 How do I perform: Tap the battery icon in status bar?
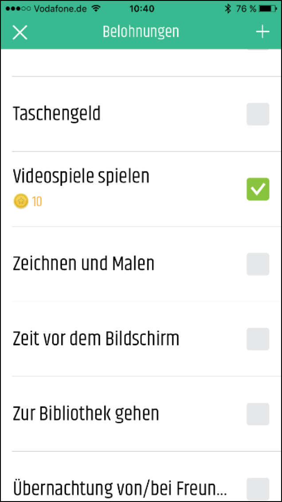[x=268, y=8]
